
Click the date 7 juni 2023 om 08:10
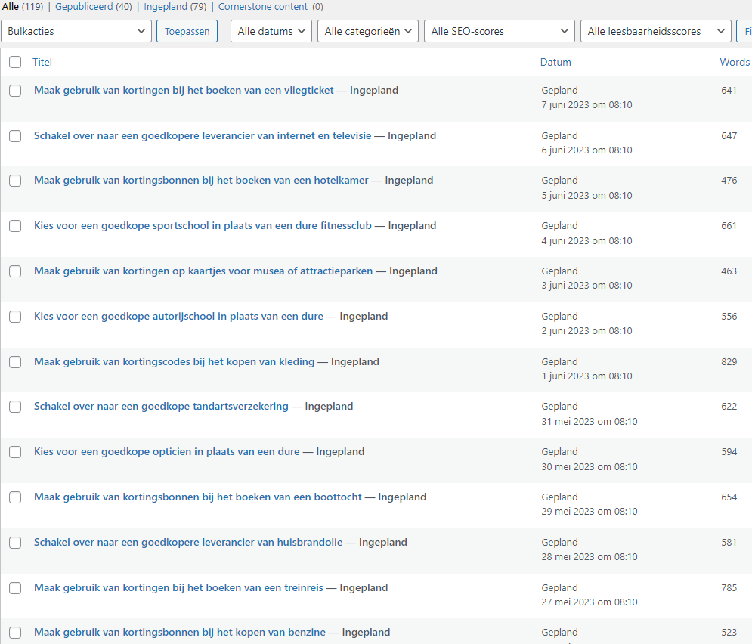coord(586,104)
